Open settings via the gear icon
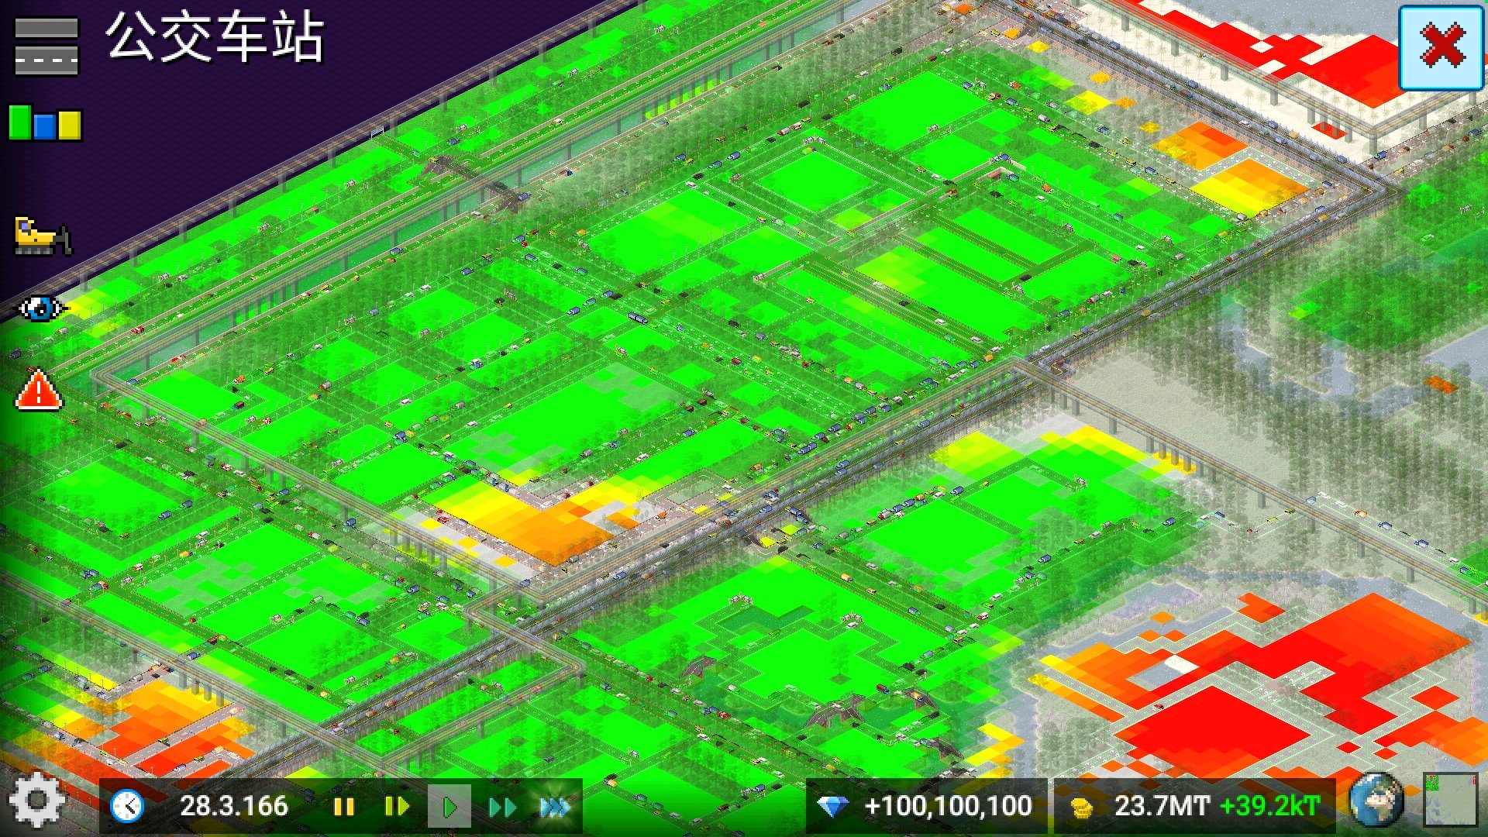Viewport: 1488px width, 837px height. 36,800
